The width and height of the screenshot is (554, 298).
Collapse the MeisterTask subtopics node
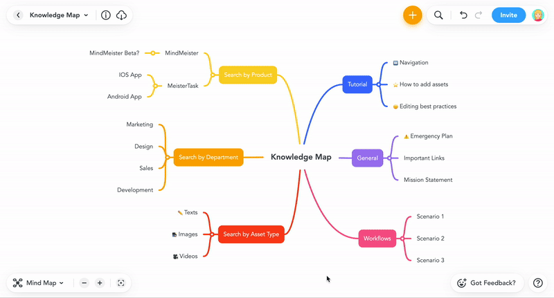pyautogui.click(x=155, y=86)
